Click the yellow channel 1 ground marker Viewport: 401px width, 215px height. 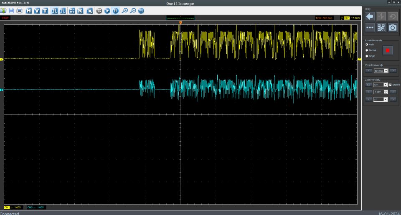coord(2,60)
